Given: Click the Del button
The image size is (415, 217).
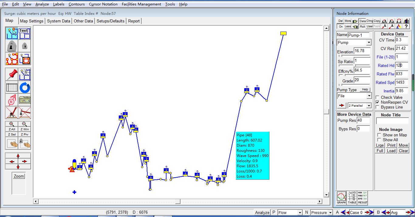Looking at the screenshot, I should tap(341, 21).
